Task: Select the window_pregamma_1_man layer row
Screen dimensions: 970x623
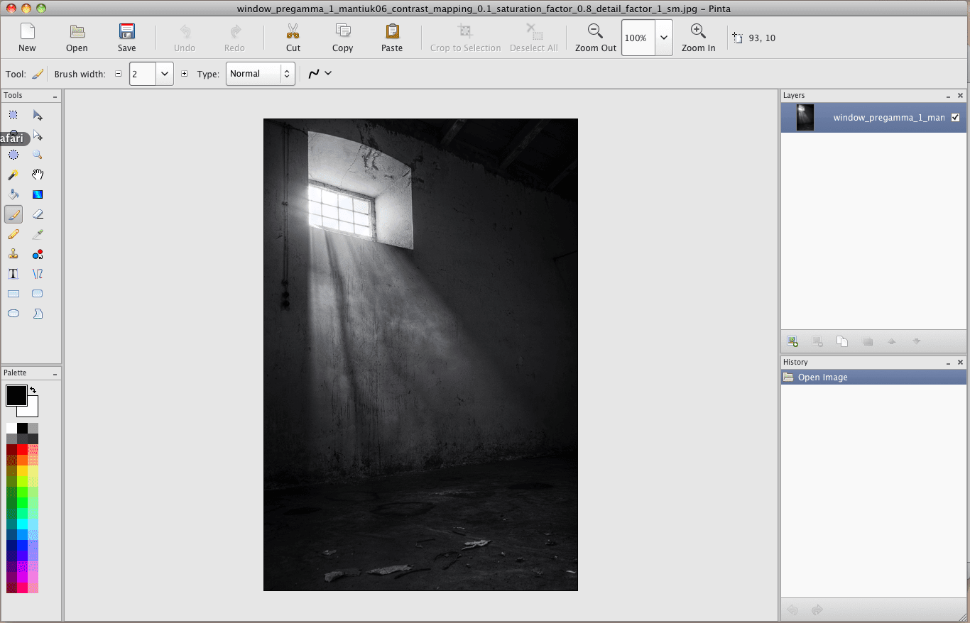Action: tap(873, 118)
